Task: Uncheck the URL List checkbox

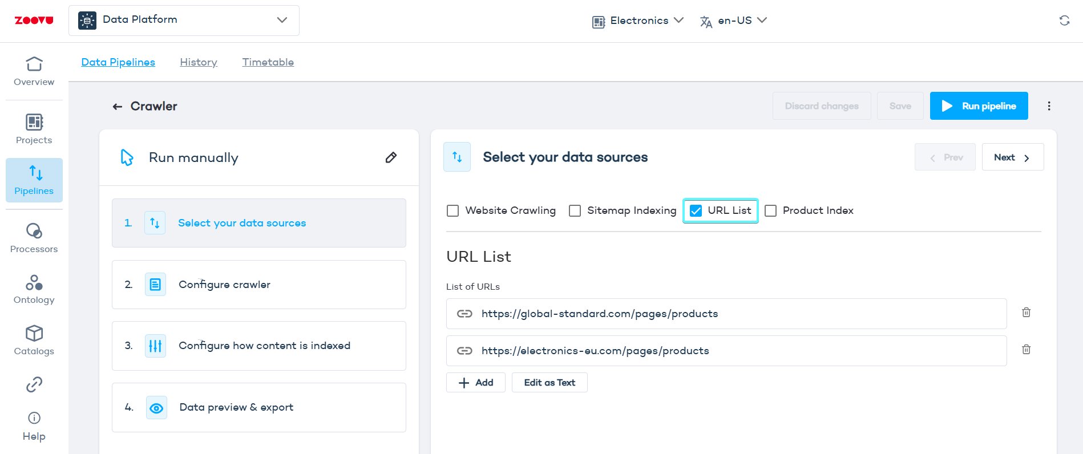Action: point(696,211)
